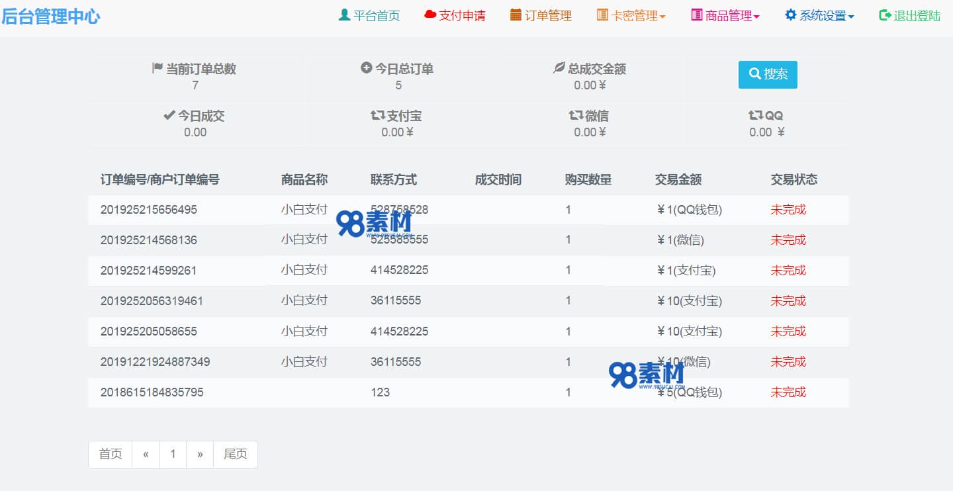The height and width of the screenshot is (491, 953).
Task: Click the refresh icon beside 微信
Action: pyautogui.click(x=574, y=114)
